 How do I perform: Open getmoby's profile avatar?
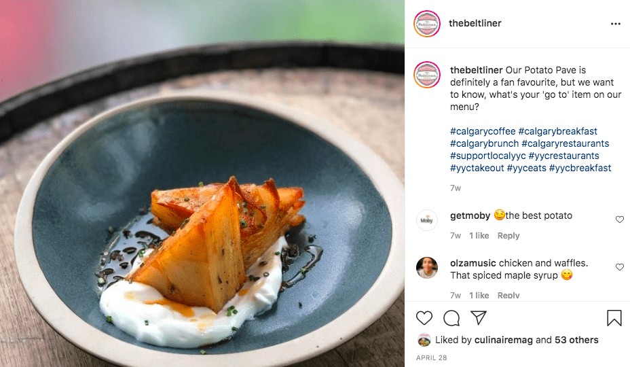(x=427, y=220)
